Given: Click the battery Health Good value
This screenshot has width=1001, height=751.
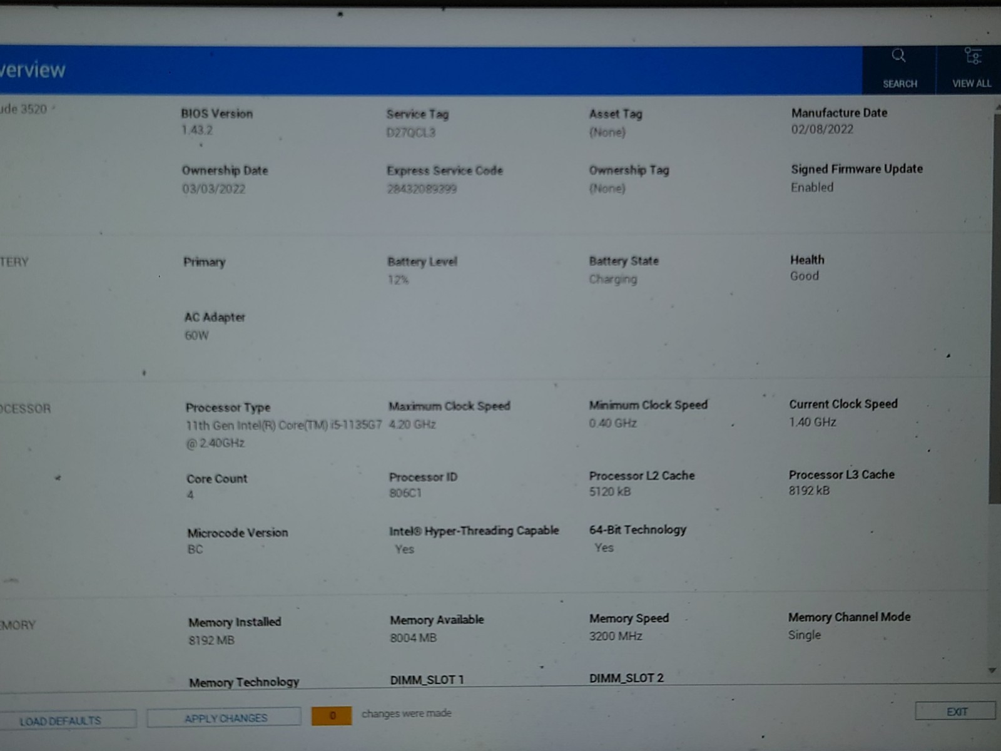Looking at the screenshot, I should pyautogui.click(x=805, y=276).
